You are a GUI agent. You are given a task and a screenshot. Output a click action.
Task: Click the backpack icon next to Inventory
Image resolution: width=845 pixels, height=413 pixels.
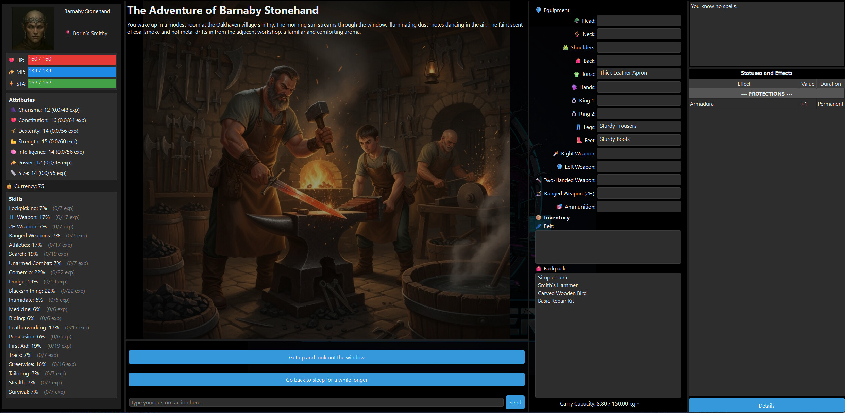click(x=539, y=217)
